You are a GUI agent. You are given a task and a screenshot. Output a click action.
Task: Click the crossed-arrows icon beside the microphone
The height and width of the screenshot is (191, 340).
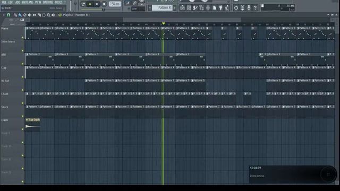242,8
